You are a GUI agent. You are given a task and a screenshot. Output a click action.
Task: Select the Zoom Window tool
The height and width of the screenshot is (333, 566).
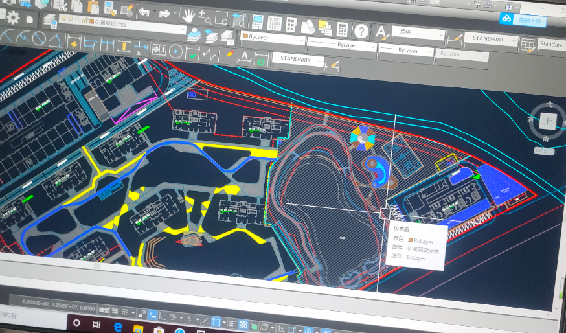point(221,18)
